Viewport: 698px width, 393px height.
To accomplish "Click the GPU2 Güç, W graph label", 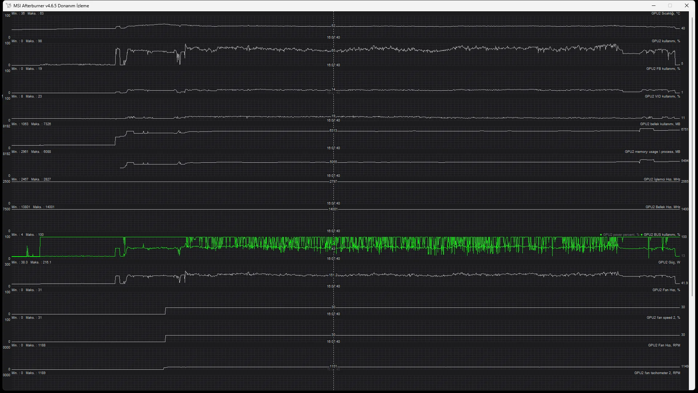I will click(x=669, y=262).
